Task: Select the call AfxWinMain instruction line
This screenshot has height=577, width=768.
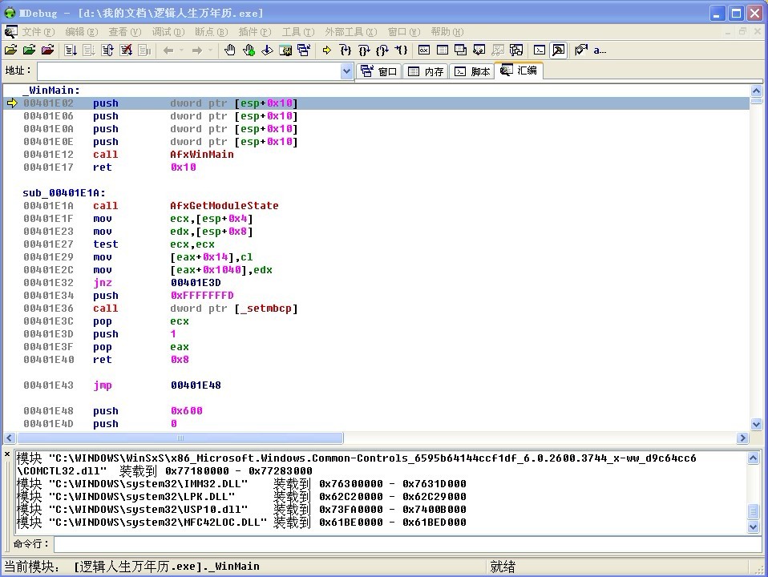Action: tap(201, 155)
